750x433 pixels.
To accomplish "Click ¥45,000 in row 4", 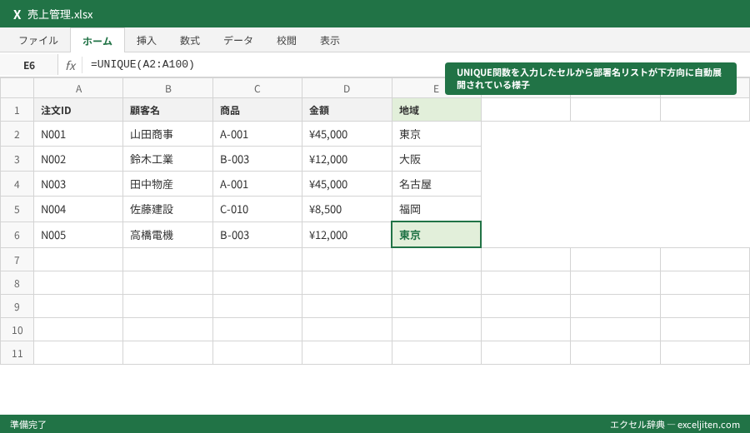I will pos(347,184).
